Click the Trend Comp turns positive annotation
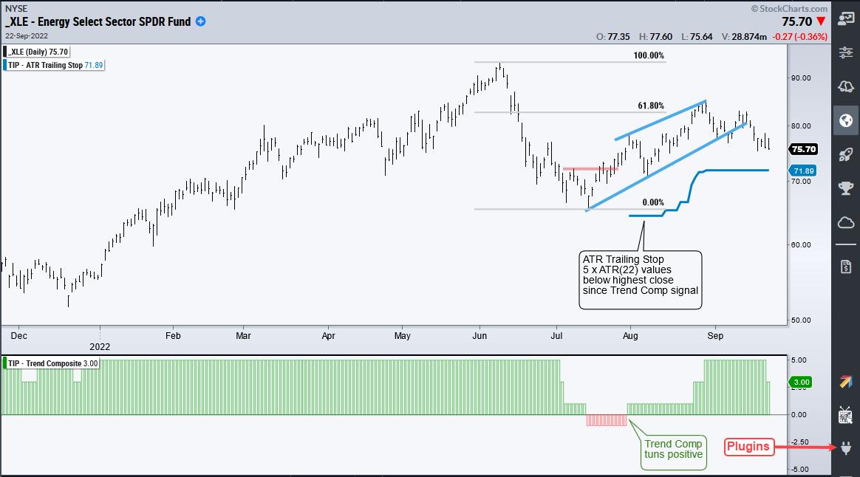860x477 pixels. click(x=674, y=452)
